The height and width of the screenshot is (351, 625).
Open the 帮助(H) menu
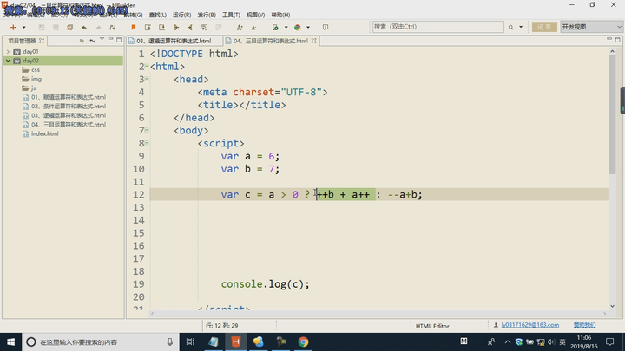pyautogui.click(x=280, y=15)
